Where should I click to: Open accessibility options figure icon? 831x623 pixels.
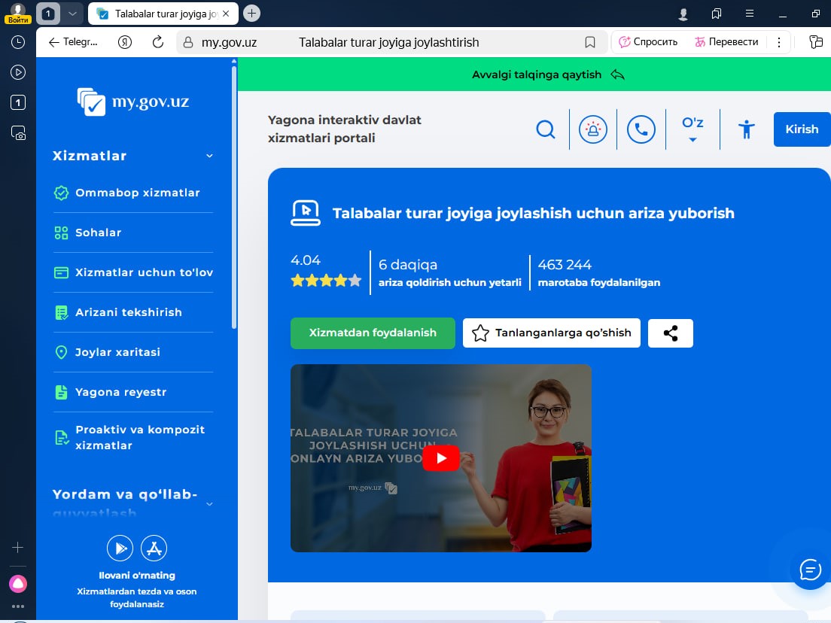click(x=746, y=129)
